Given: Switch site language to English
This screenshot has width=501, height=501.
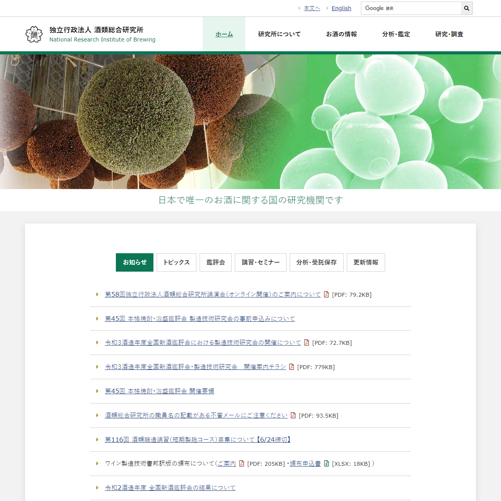Looking at the screenshot, I should pos(341,8).
